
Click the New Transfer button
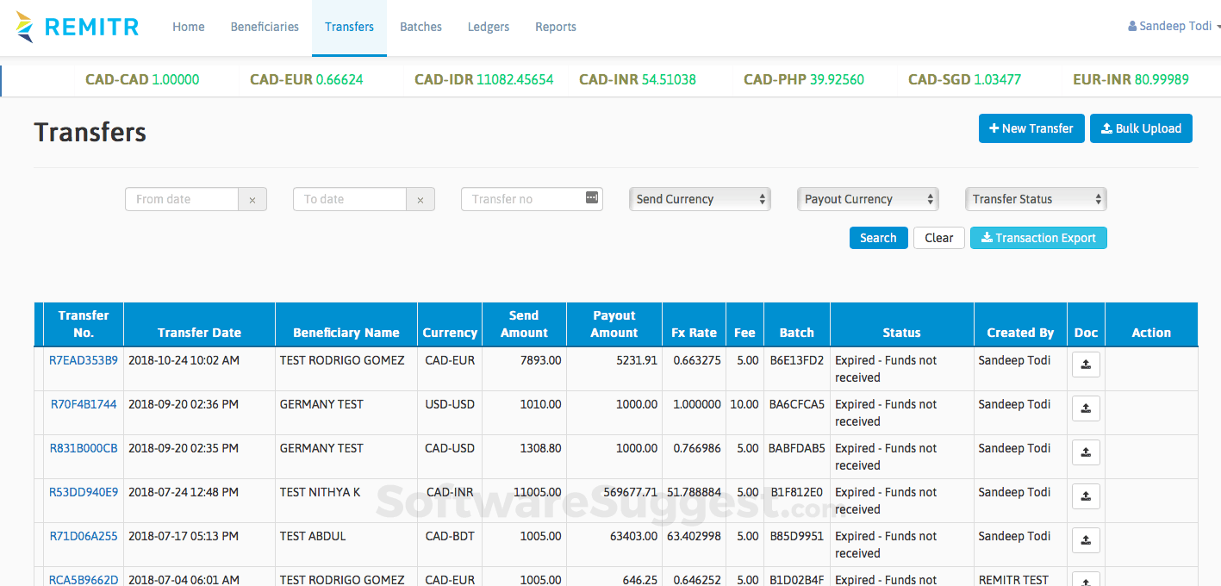pyautogui.click(x=1031, y=128)
